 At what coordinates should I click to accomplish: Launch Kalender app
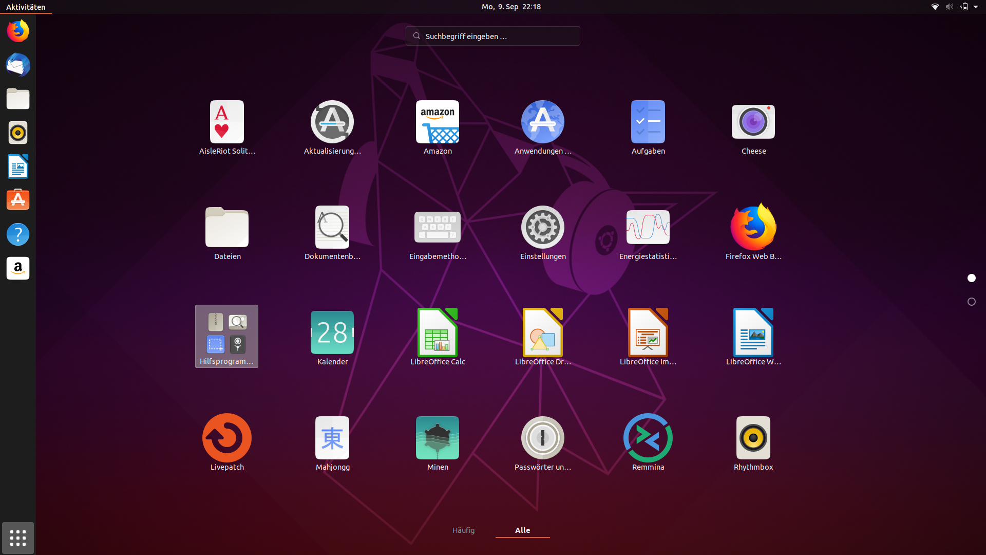click(332, 338)
